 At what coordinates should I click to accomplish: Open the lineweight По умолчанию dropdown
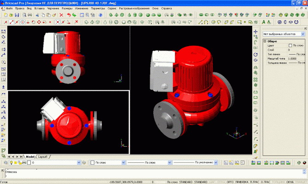pyautogui.click(x=216, y=163)
